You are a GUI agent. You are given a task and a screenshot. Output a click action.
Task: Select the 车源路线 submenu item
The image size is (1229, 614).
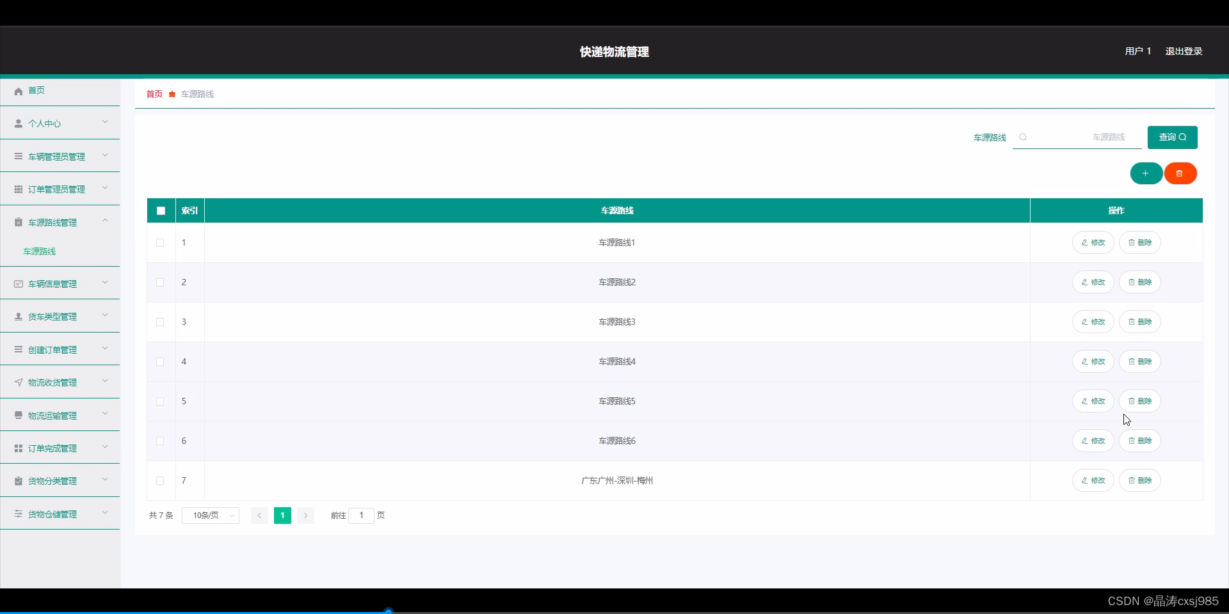point(40,251)
